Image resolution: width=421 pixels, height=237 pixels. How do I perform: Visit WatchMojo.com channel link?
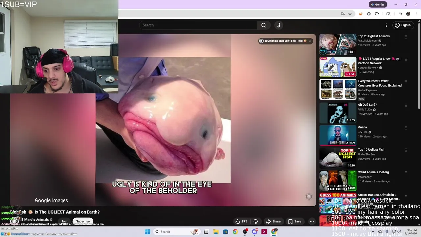click(x=368, y=41)
